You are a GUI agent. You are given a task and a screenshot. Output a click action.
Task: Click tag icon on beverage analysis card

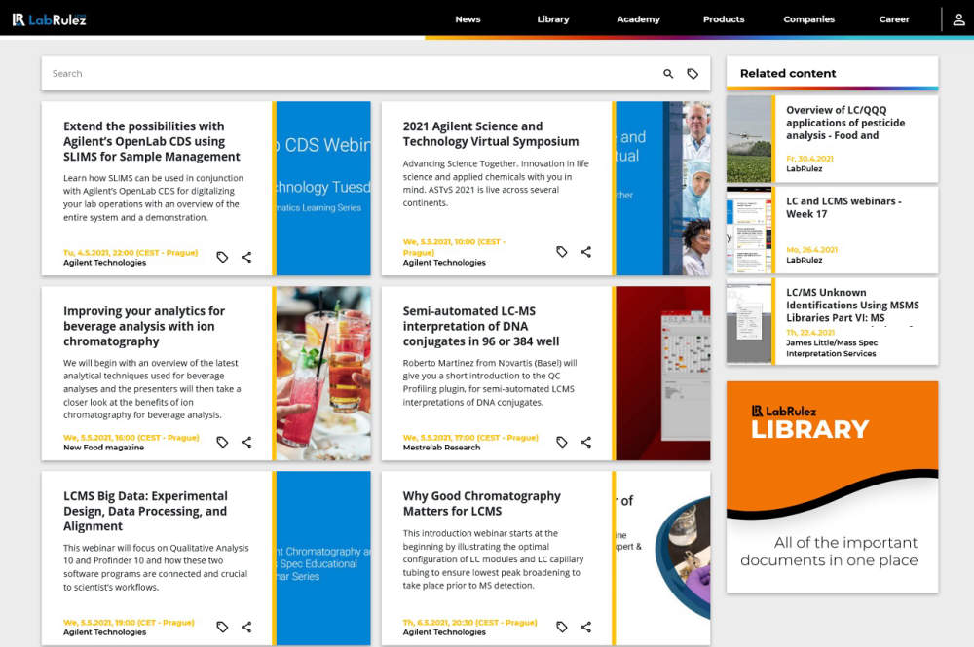[222, 442]
